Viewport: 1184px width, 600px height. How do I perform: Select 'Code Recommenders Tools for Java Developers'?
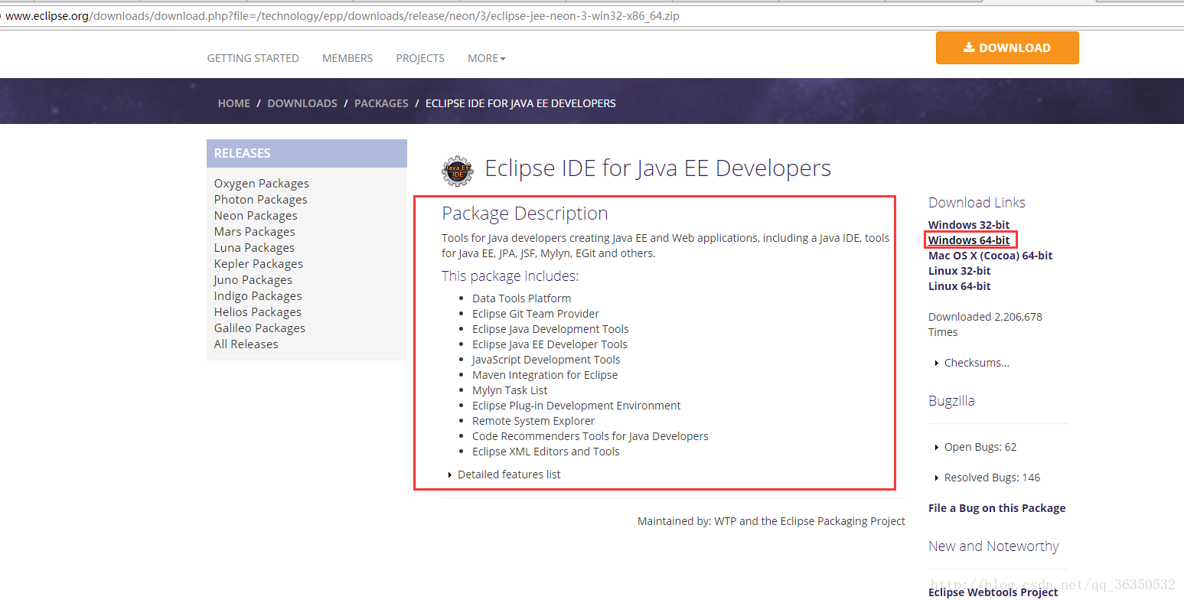point(590,436)
